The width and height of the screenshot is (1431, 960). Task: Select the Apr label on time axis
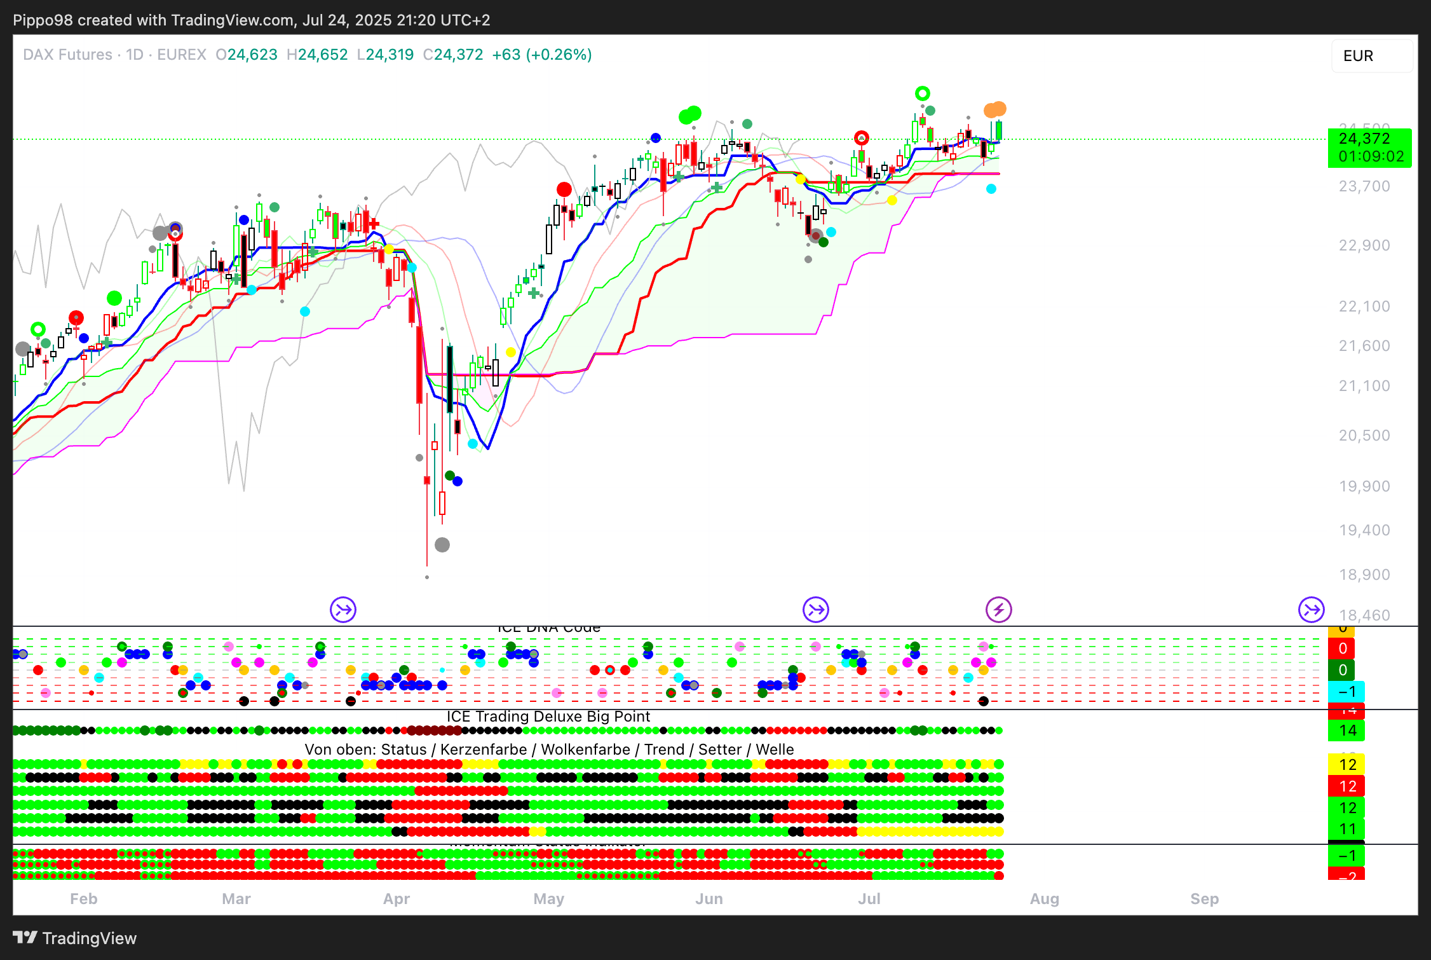tap(397, 899)
